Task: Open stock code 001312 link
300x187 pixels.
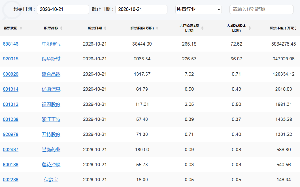Action: coord(11,105)
